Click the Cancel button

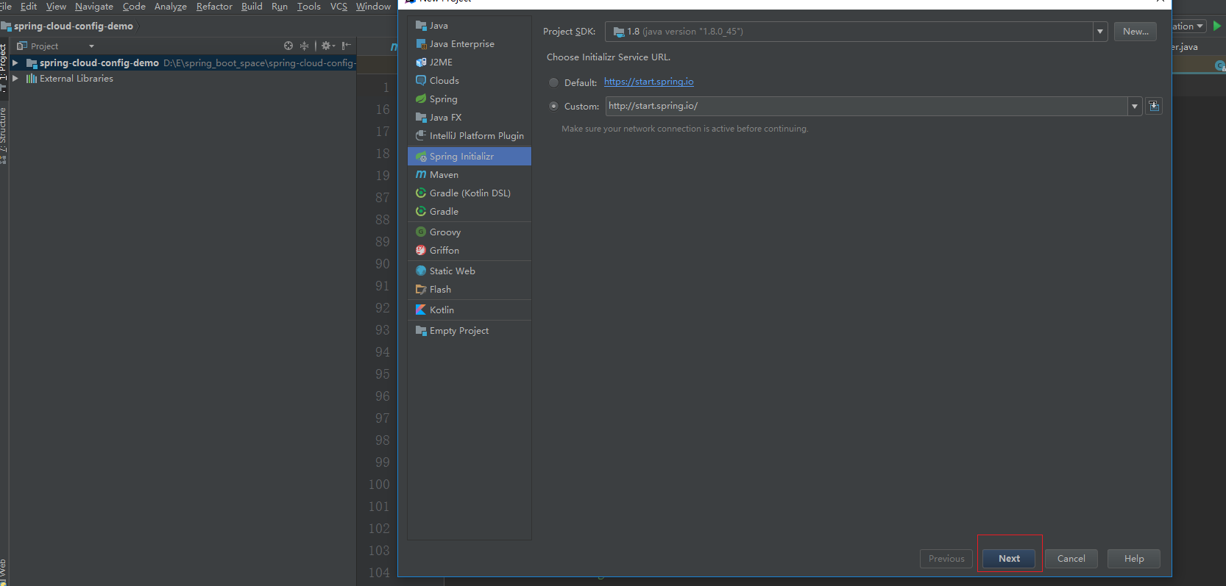[x=1071, y=559]
